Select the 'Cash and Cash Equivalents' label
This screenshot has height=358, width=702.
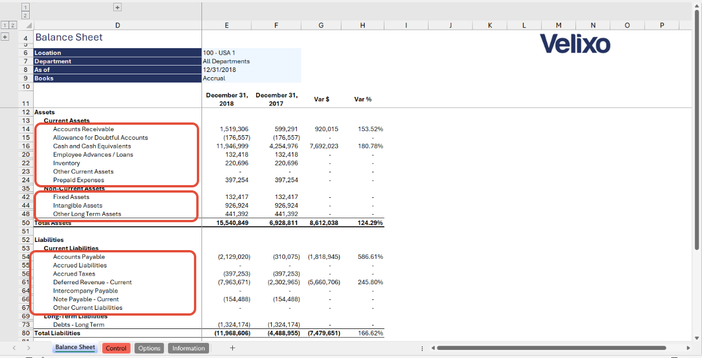click(x=92, y=146)
